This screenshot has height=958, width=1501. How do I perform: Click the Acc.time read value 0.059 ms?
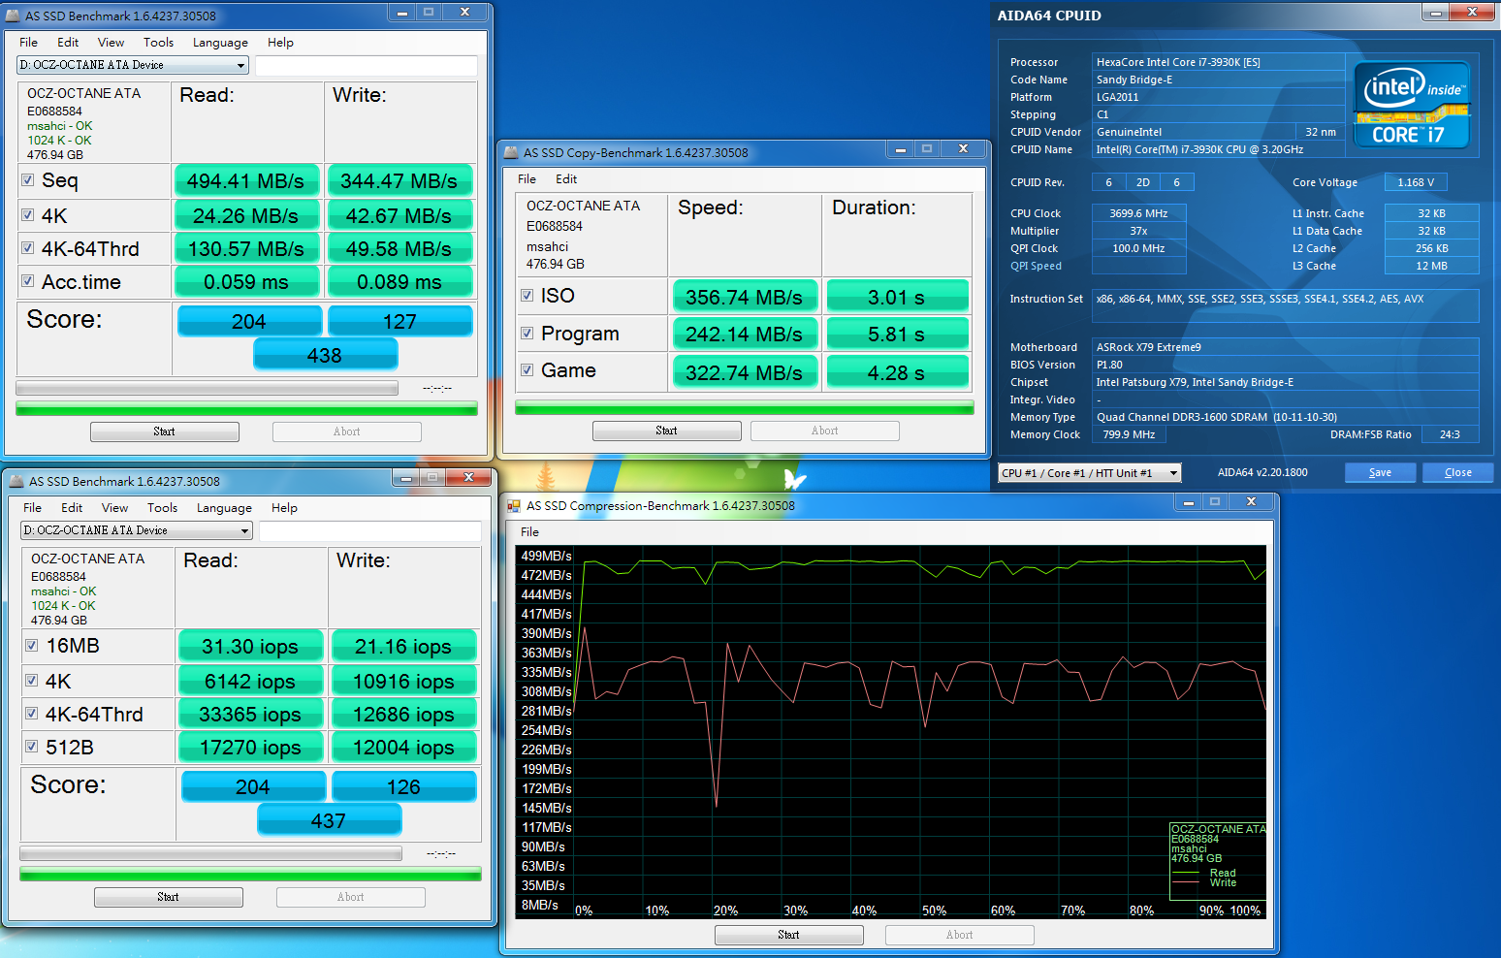[x=246, y=281]
